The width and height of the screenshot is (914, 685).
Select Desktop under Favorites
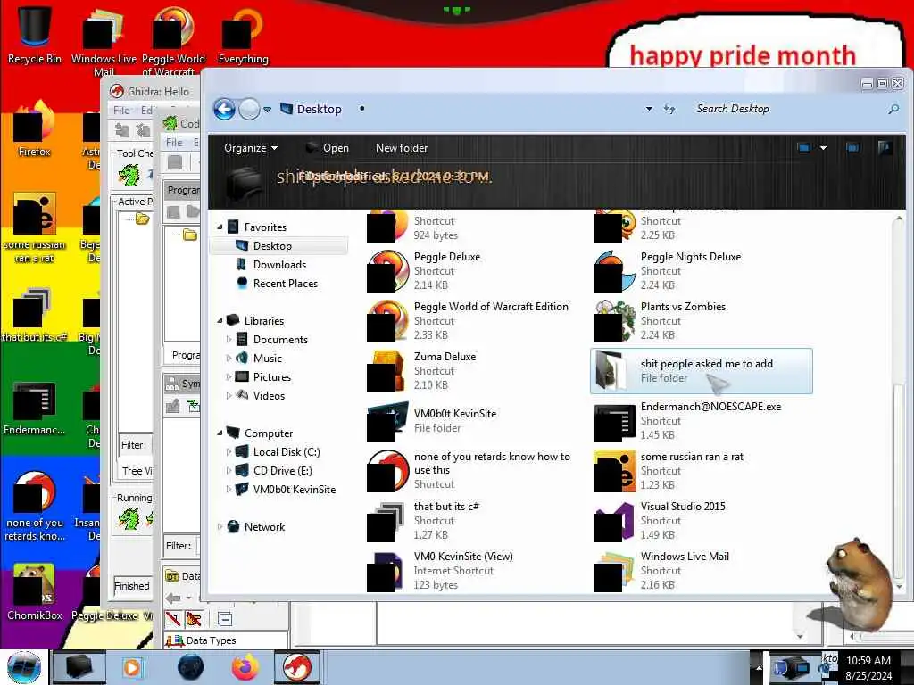point(271,246)
